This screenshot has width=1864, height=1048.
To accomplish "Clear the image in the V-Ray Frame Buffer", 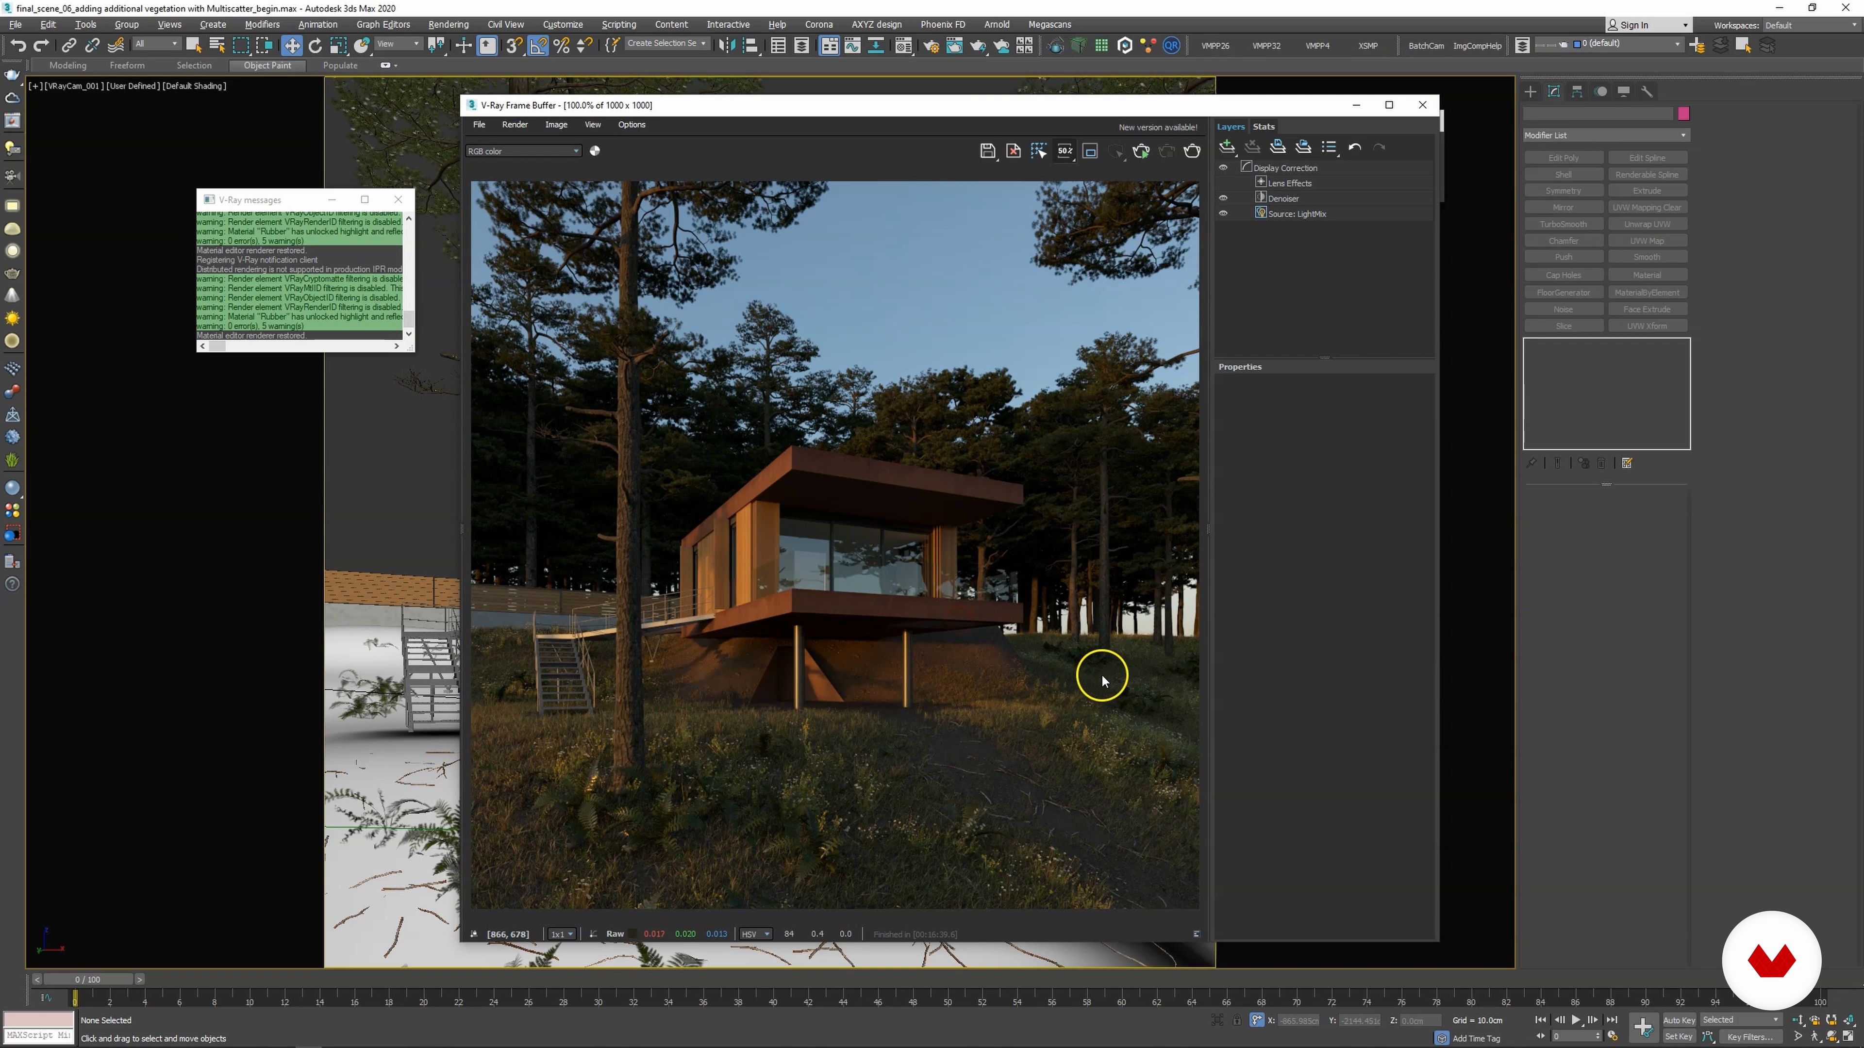I will point(1013,150).
